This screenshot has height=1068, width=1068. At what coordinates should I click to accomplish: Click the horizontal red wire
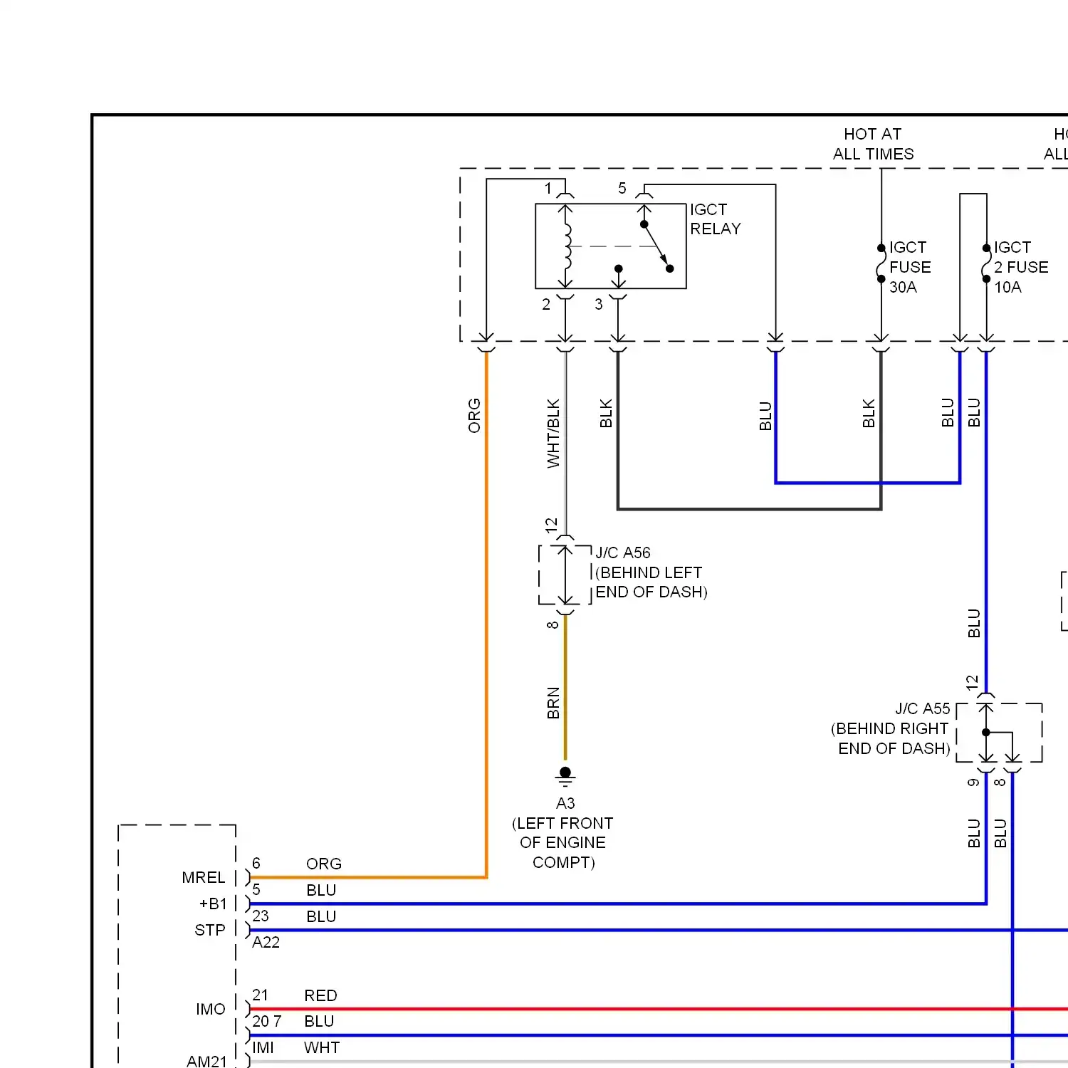(x=659, y=1009)
